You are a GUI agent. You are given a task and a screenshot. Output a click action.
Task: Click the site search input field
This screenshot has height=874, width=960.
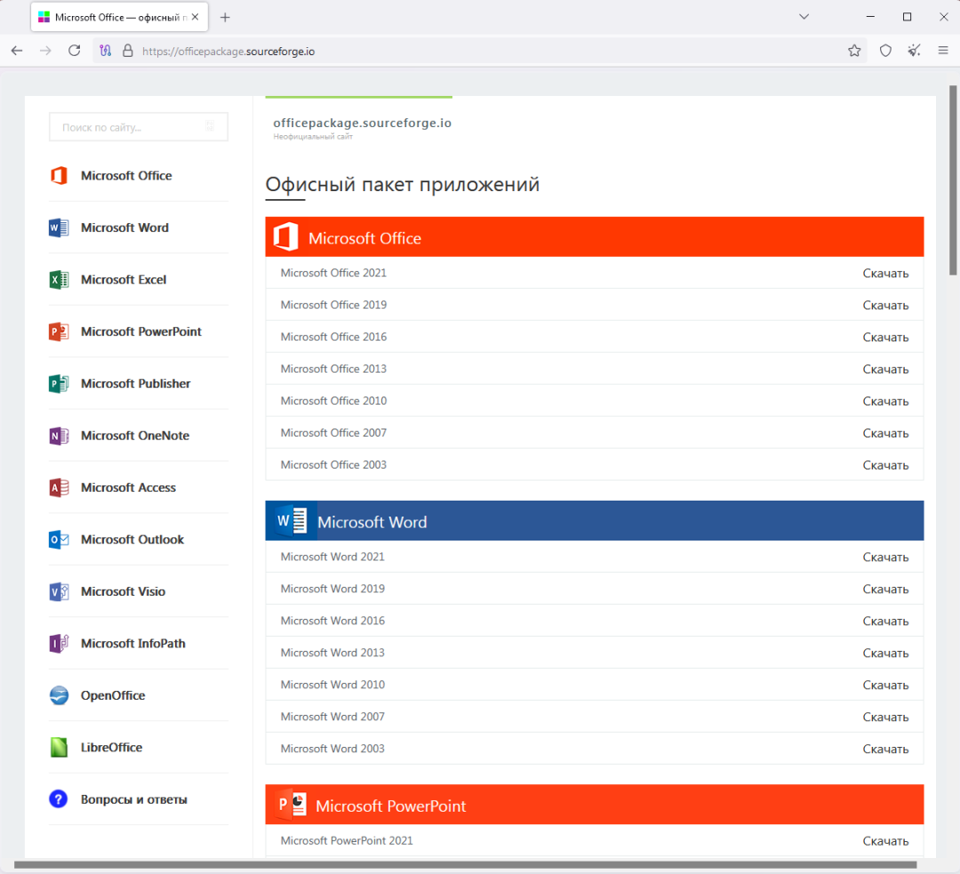point(139,127)
